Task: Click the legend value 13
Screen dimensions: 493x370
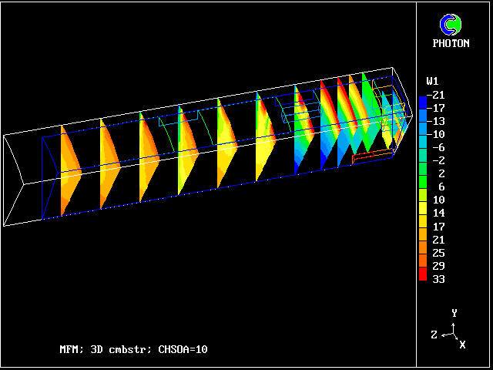Action: point(437,121)
